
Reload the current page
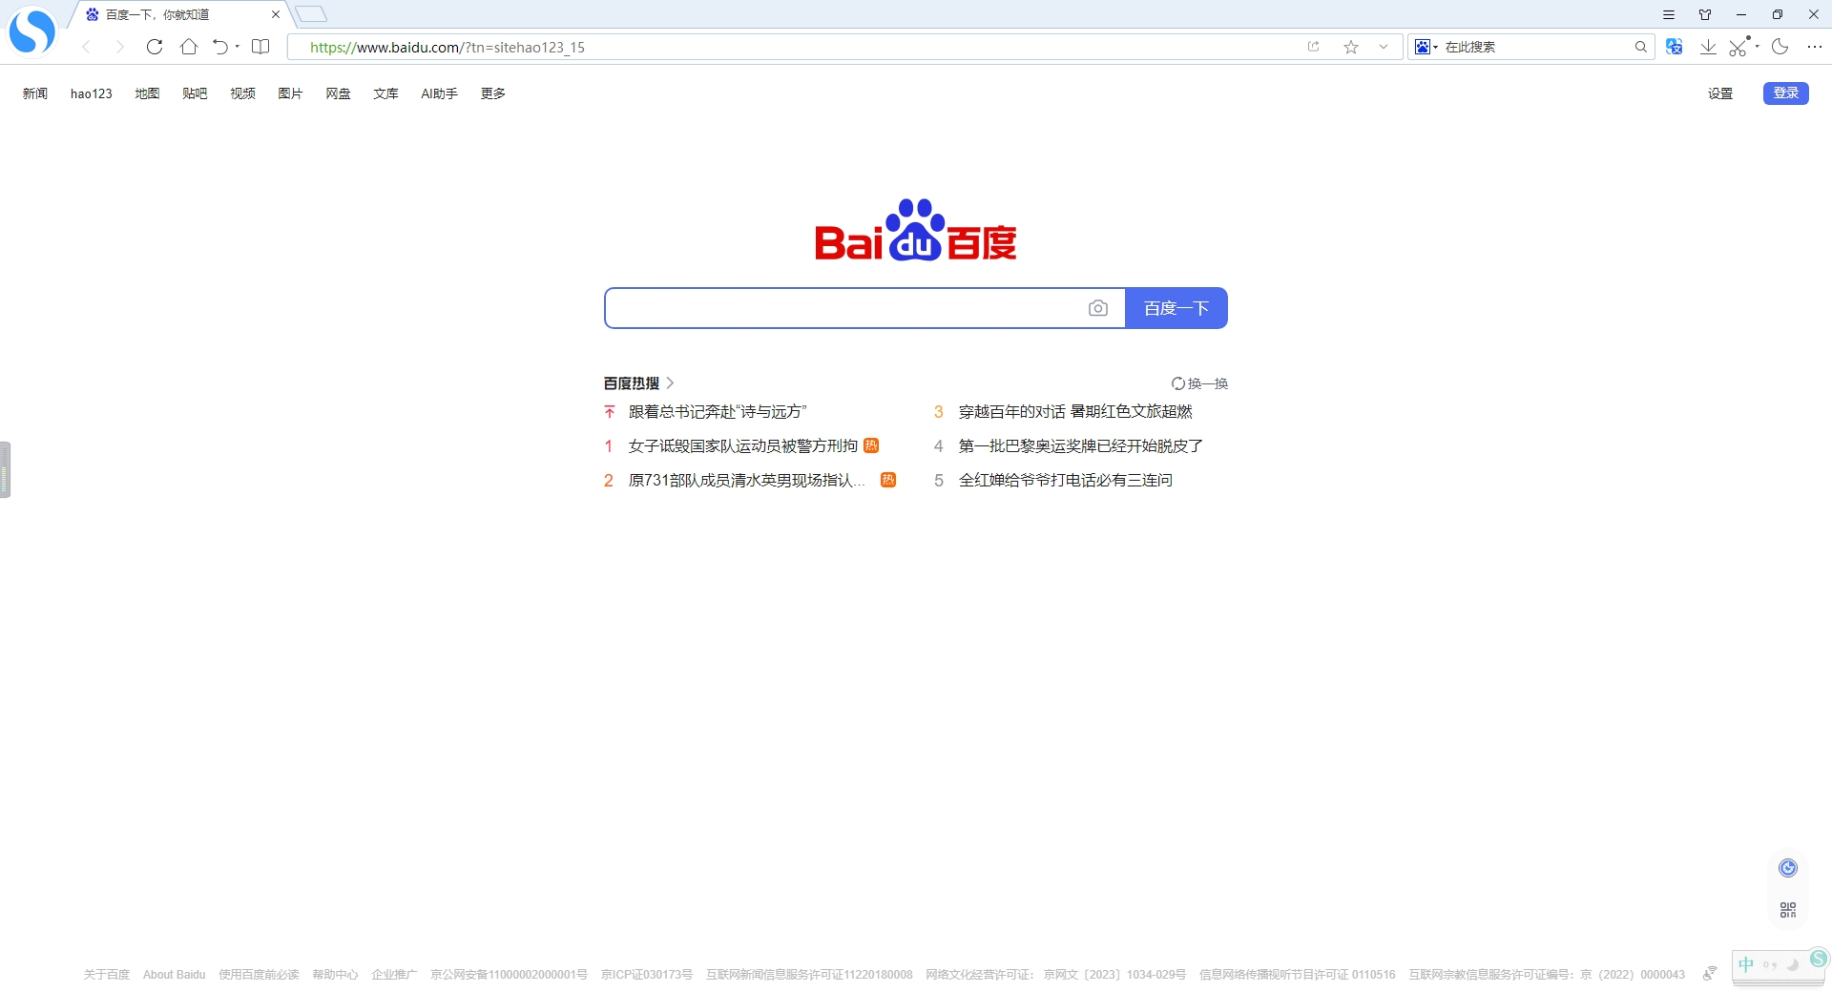click(155, 47)
